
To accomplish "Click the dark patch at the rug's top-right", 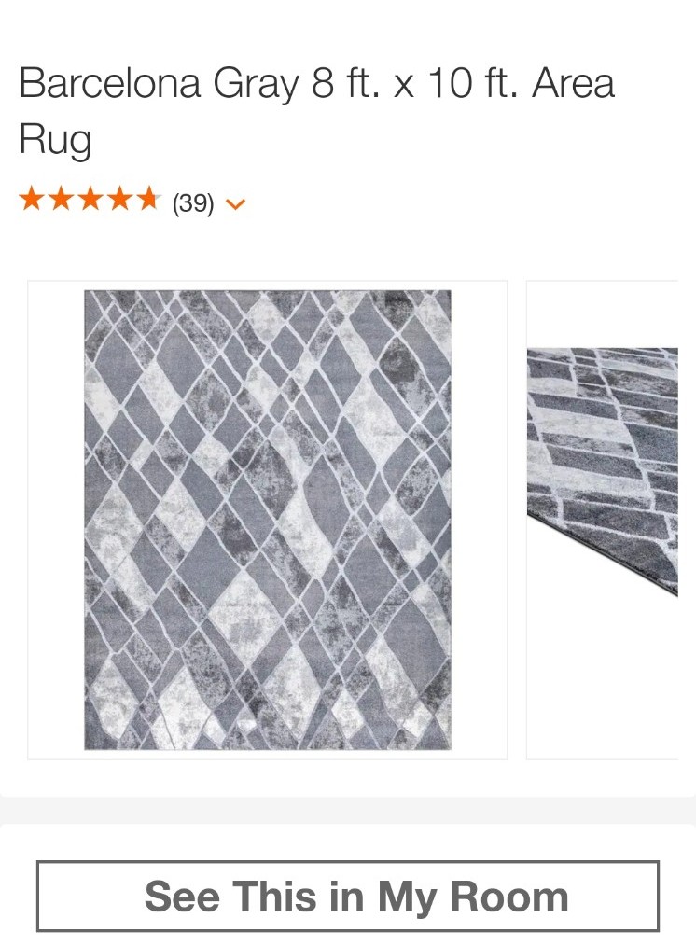I will (398, 362).
